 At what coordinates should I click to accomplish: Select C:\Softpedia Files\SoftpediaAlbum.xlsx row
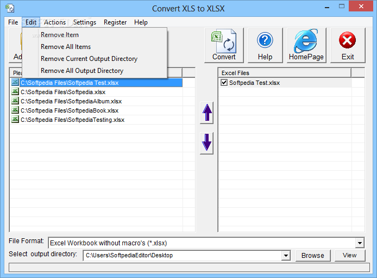97,101
